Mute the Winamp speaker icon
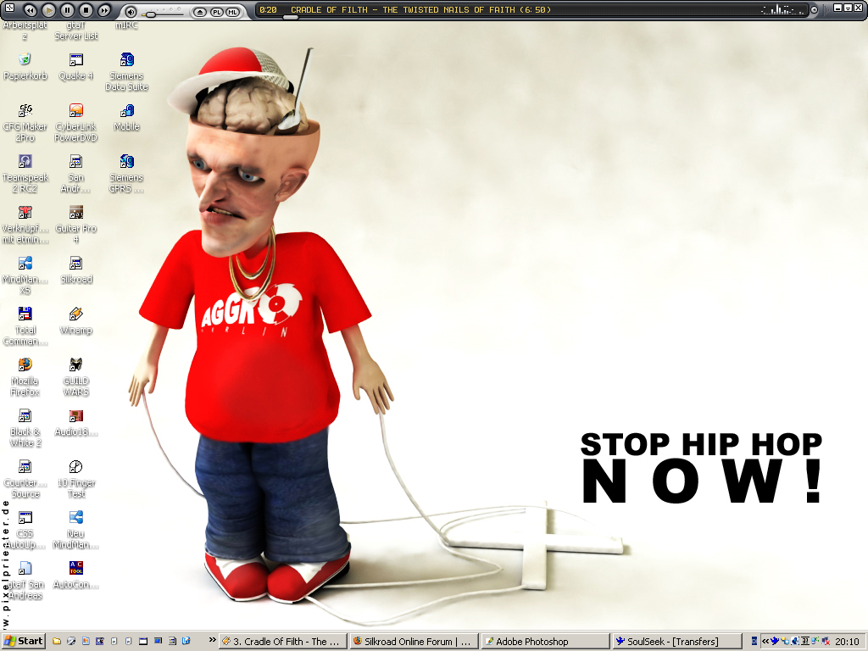The image size is (868, 651). coord(131,11)
